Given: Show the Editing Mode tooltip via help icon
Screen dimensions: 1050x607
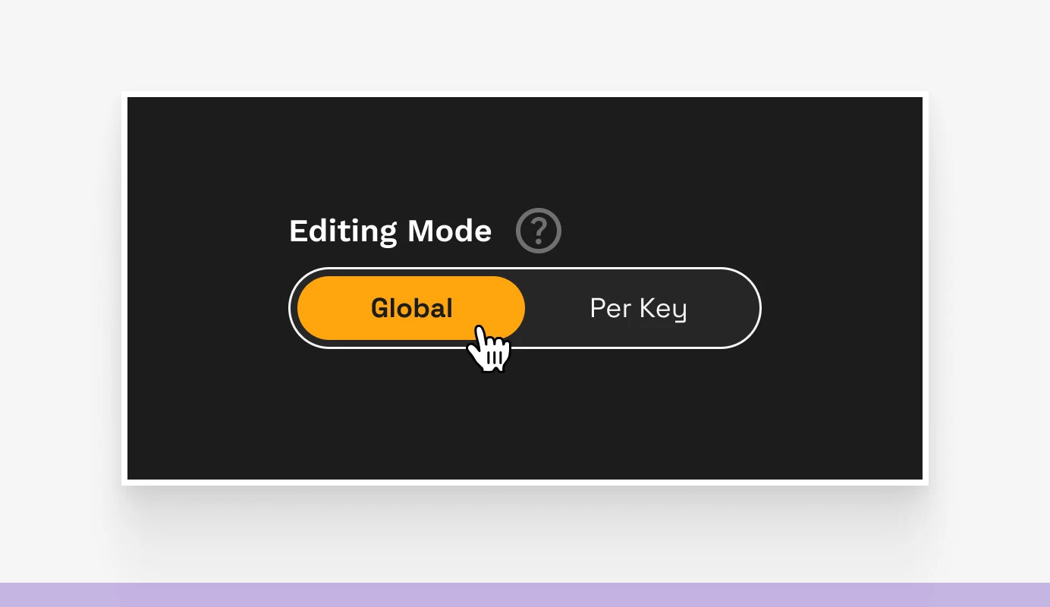Looking at the screenshot, I should 539,231.
